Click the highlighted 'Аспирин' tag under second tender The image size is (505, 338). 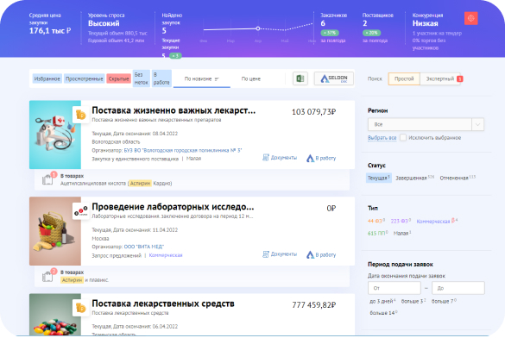click(72, 280)
